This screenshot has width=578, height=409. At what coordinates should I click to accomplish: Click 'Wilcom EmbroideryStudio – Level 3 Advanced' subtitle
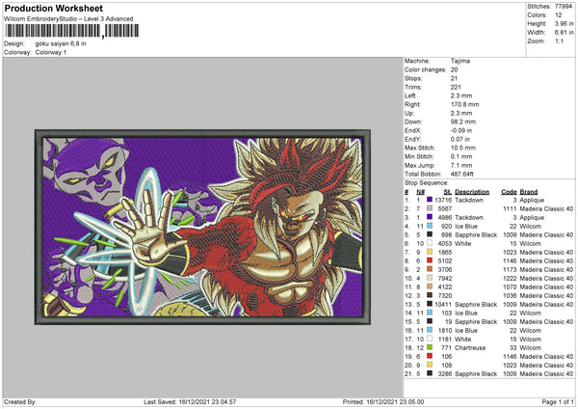[x=68, y=19]
